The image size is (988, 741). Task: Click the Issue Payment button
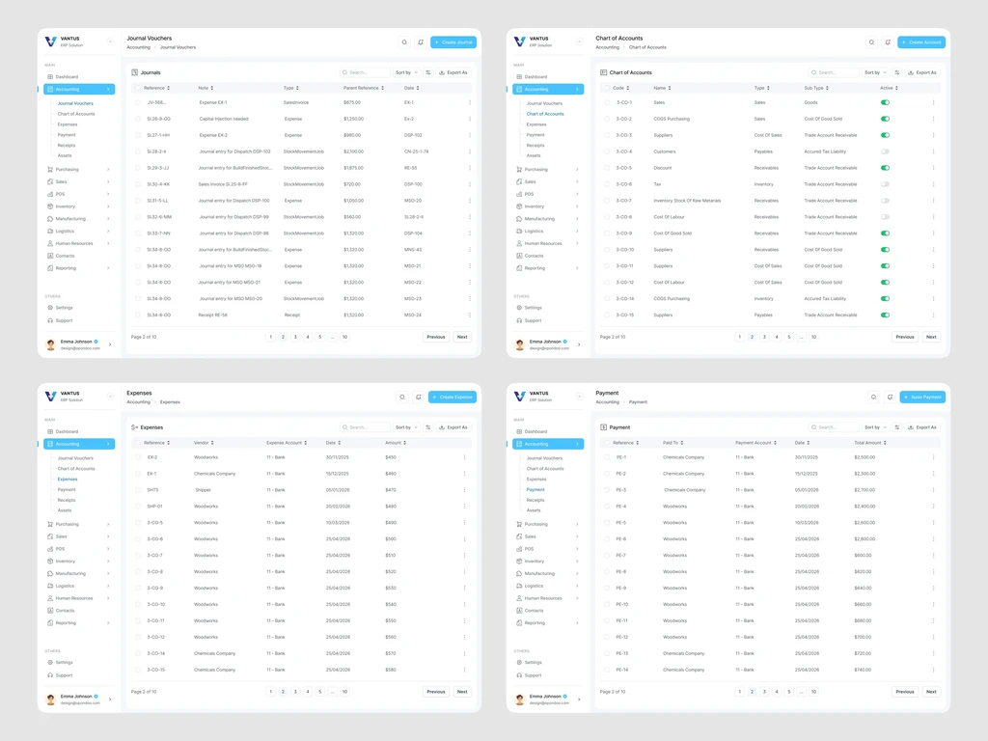tap(922, 397)
